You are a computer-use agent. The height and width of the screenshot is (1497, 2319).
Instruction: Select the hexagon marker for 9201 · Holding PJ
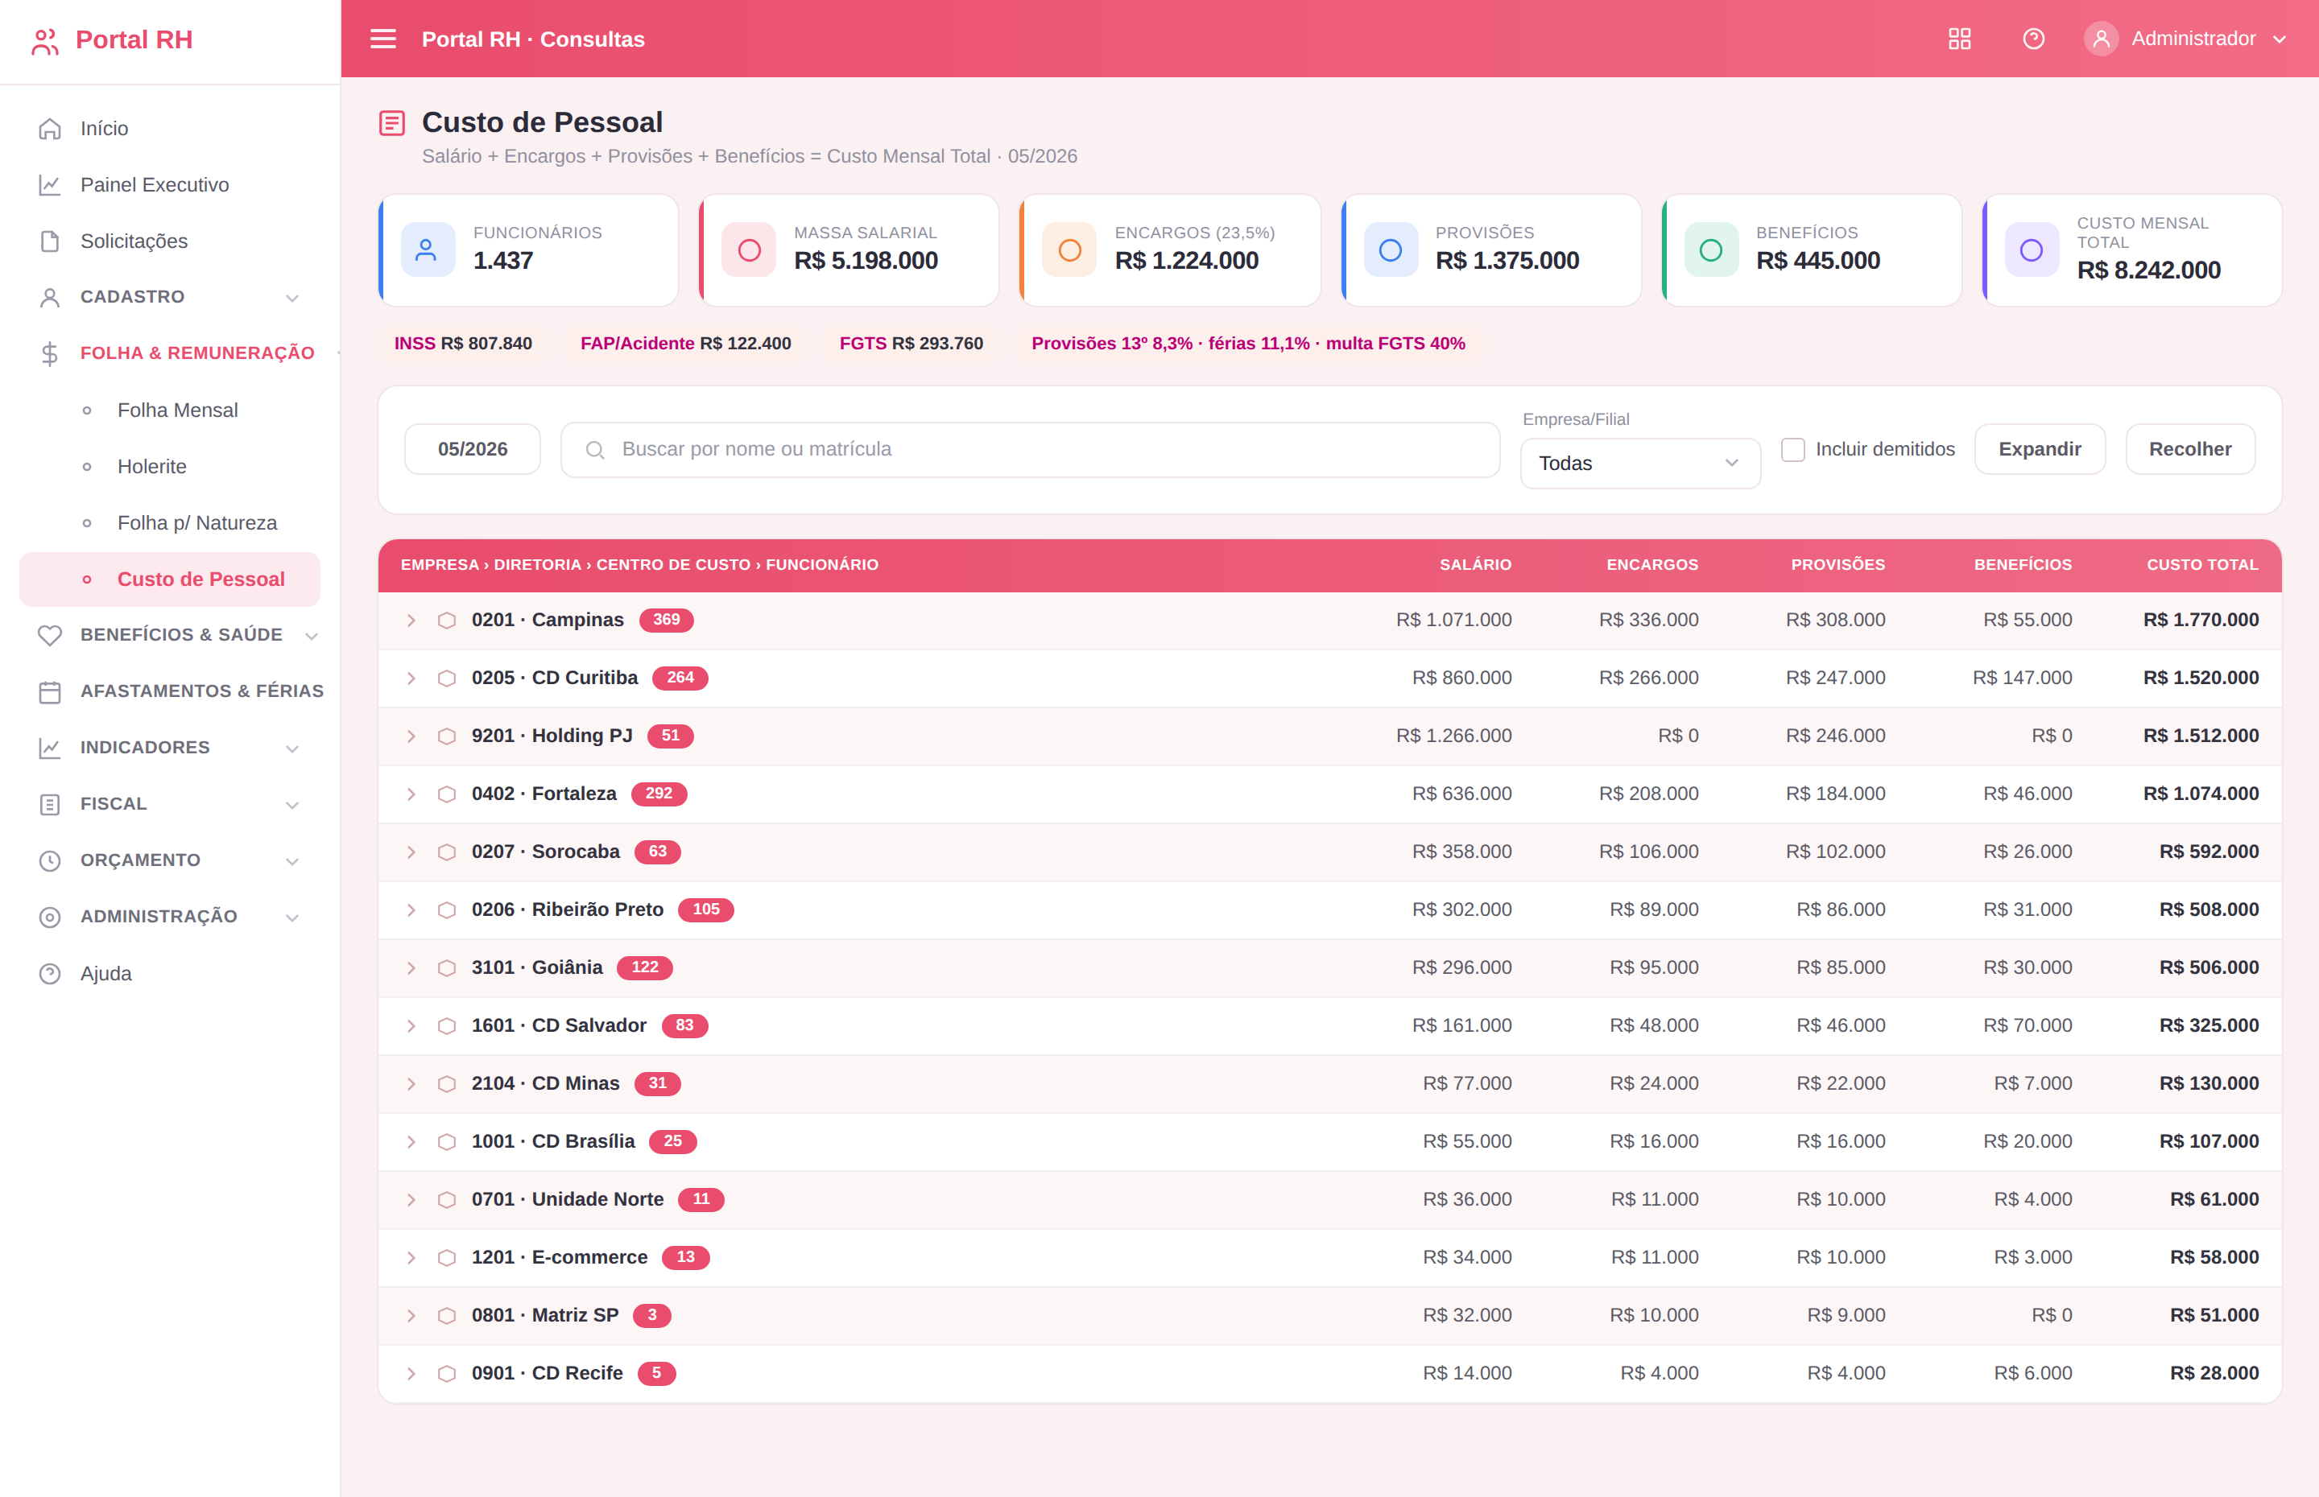point(446,736)
